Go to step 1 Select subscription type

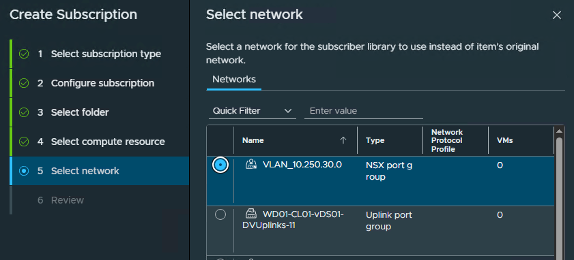click(x=99, y=54)
